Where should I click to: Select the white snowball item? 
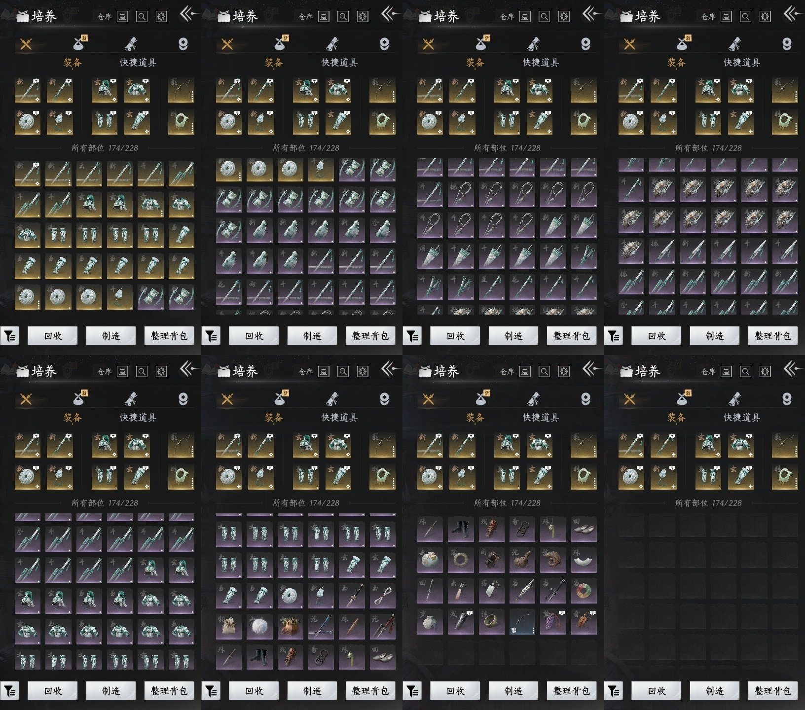(259, 626)
